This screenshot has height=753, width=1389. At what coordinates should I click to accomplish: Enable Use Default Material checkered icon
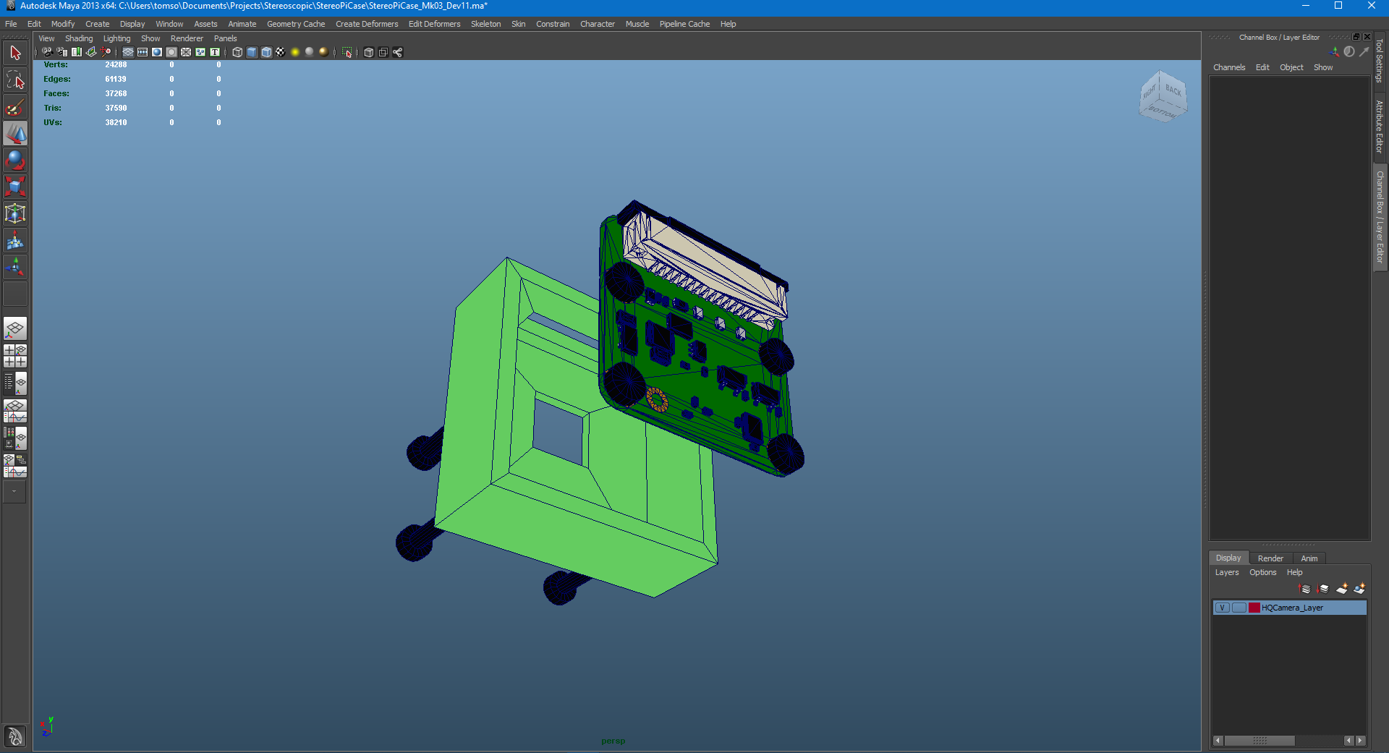tap(281, 52)
